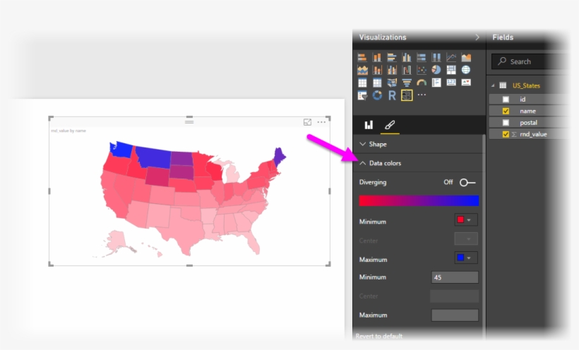
Task: Collapse the US_States table tree
Action: 493,85
